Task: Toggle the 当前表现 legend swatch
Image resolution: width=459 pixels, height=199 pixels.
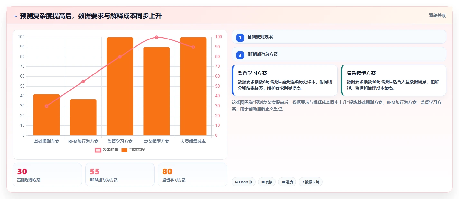Action: click(125, 150)
